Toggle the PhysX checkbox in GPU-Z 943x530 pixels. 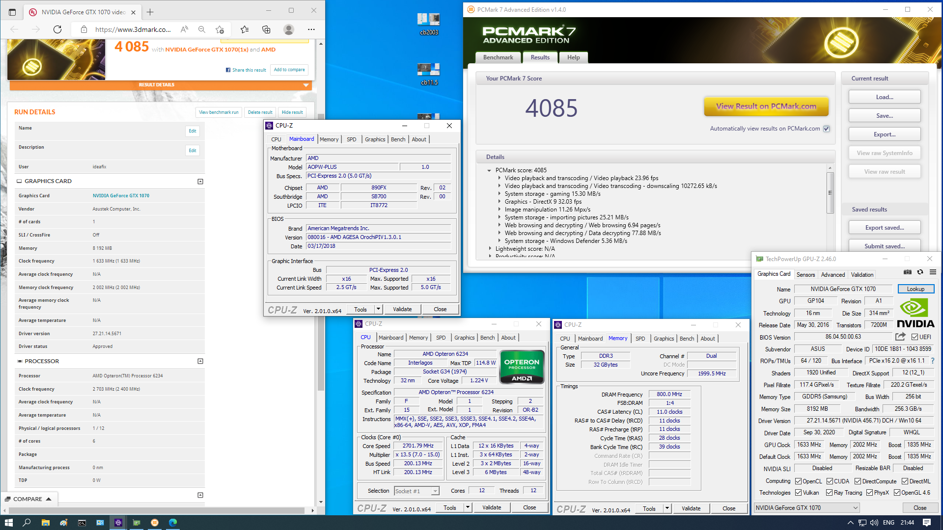coord(869,493)
